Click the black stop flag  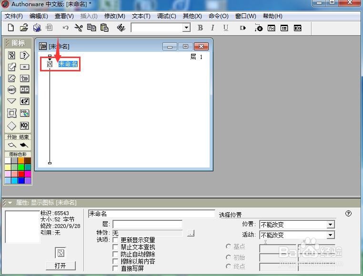coord(24,145)
